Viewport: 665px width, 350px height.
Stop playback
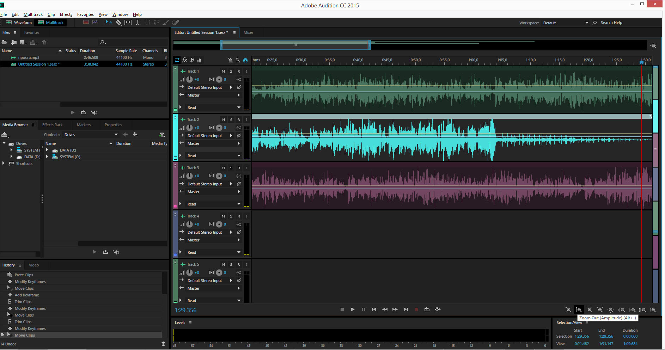[342, 309]
